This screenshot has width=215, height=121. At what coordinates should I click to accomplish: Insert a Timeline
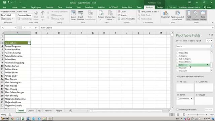[x=81, y=15]
